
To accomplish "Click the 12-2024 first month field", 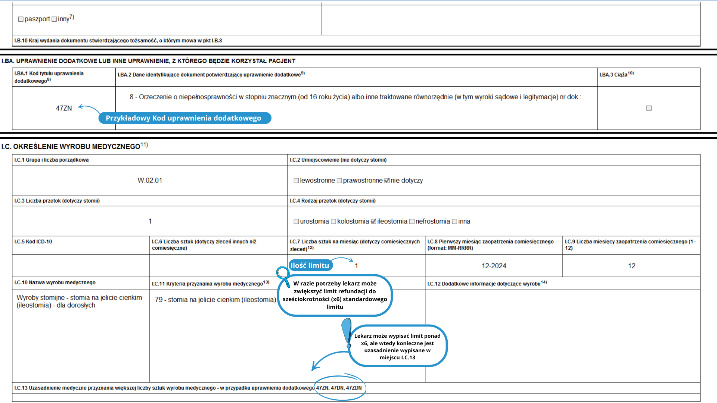I will (x=494, y=266).
